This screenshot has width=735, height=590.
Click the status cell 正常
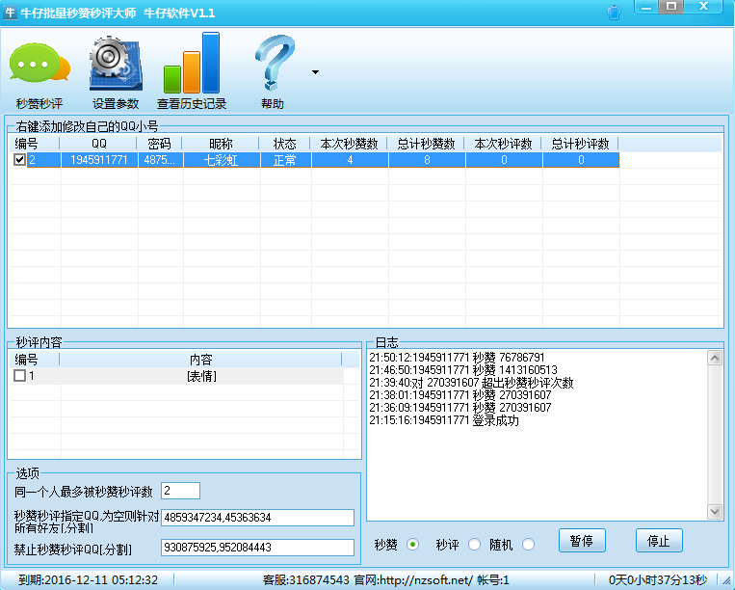click(x=285, y=160)
